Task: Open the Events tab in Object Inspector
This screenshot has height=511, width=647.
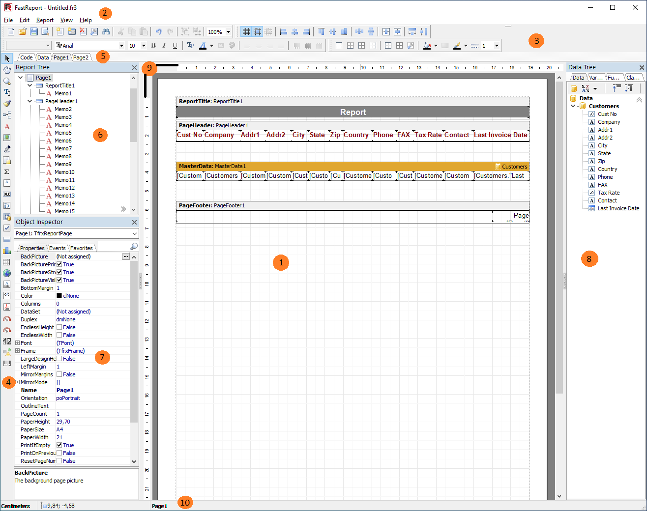Action: point(58,248)
